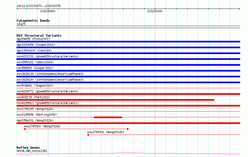Click ruler position 133231900

(x=48, y=11)
